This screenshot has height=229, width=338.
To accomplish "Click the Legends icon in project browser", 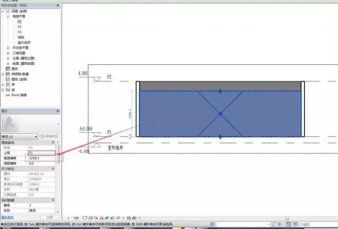I will click(7, 69).
